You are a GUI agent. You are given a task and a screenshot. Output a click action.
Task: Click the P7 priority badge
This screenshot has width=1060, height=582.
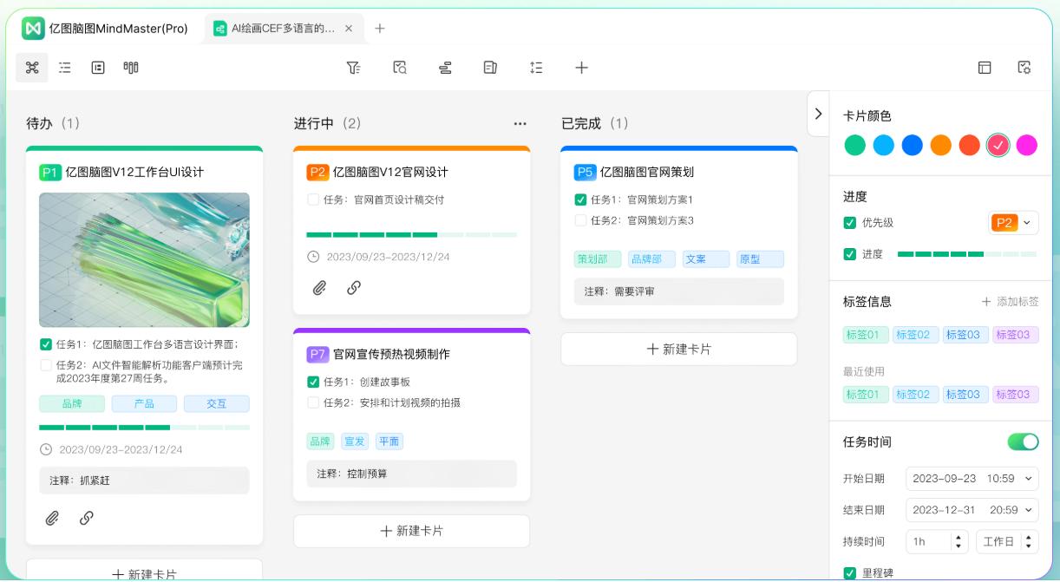coord(317,354)
